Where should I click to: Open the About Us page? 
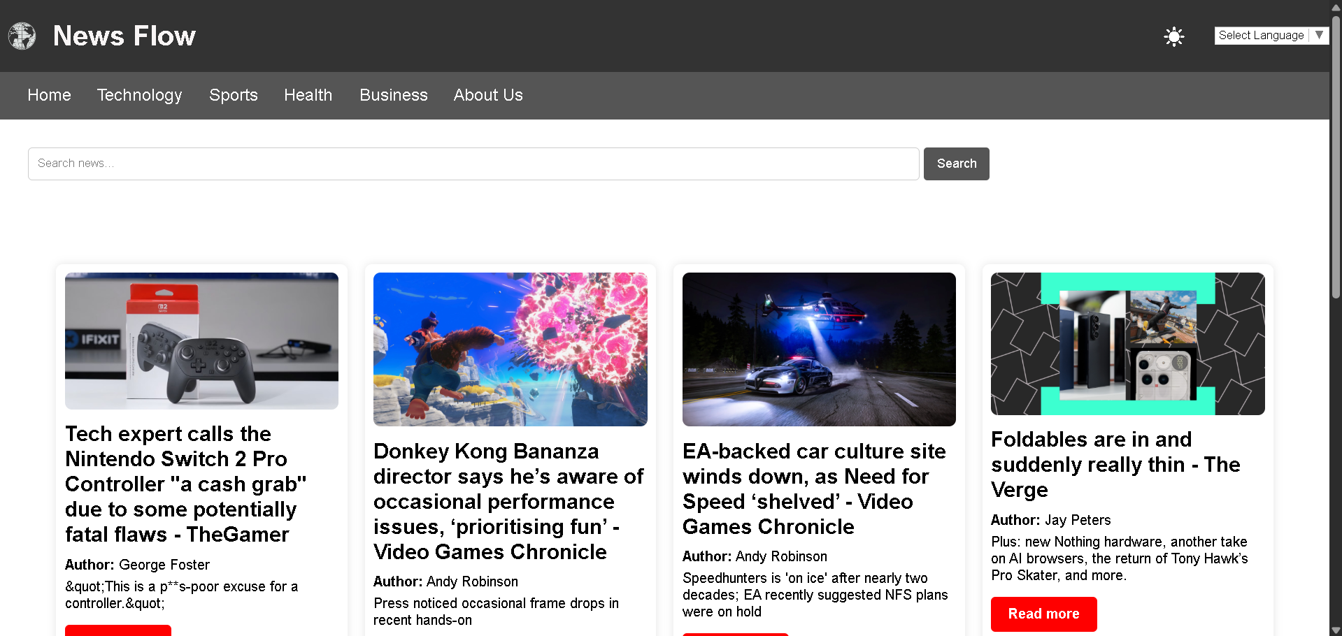tap(488, 95)
